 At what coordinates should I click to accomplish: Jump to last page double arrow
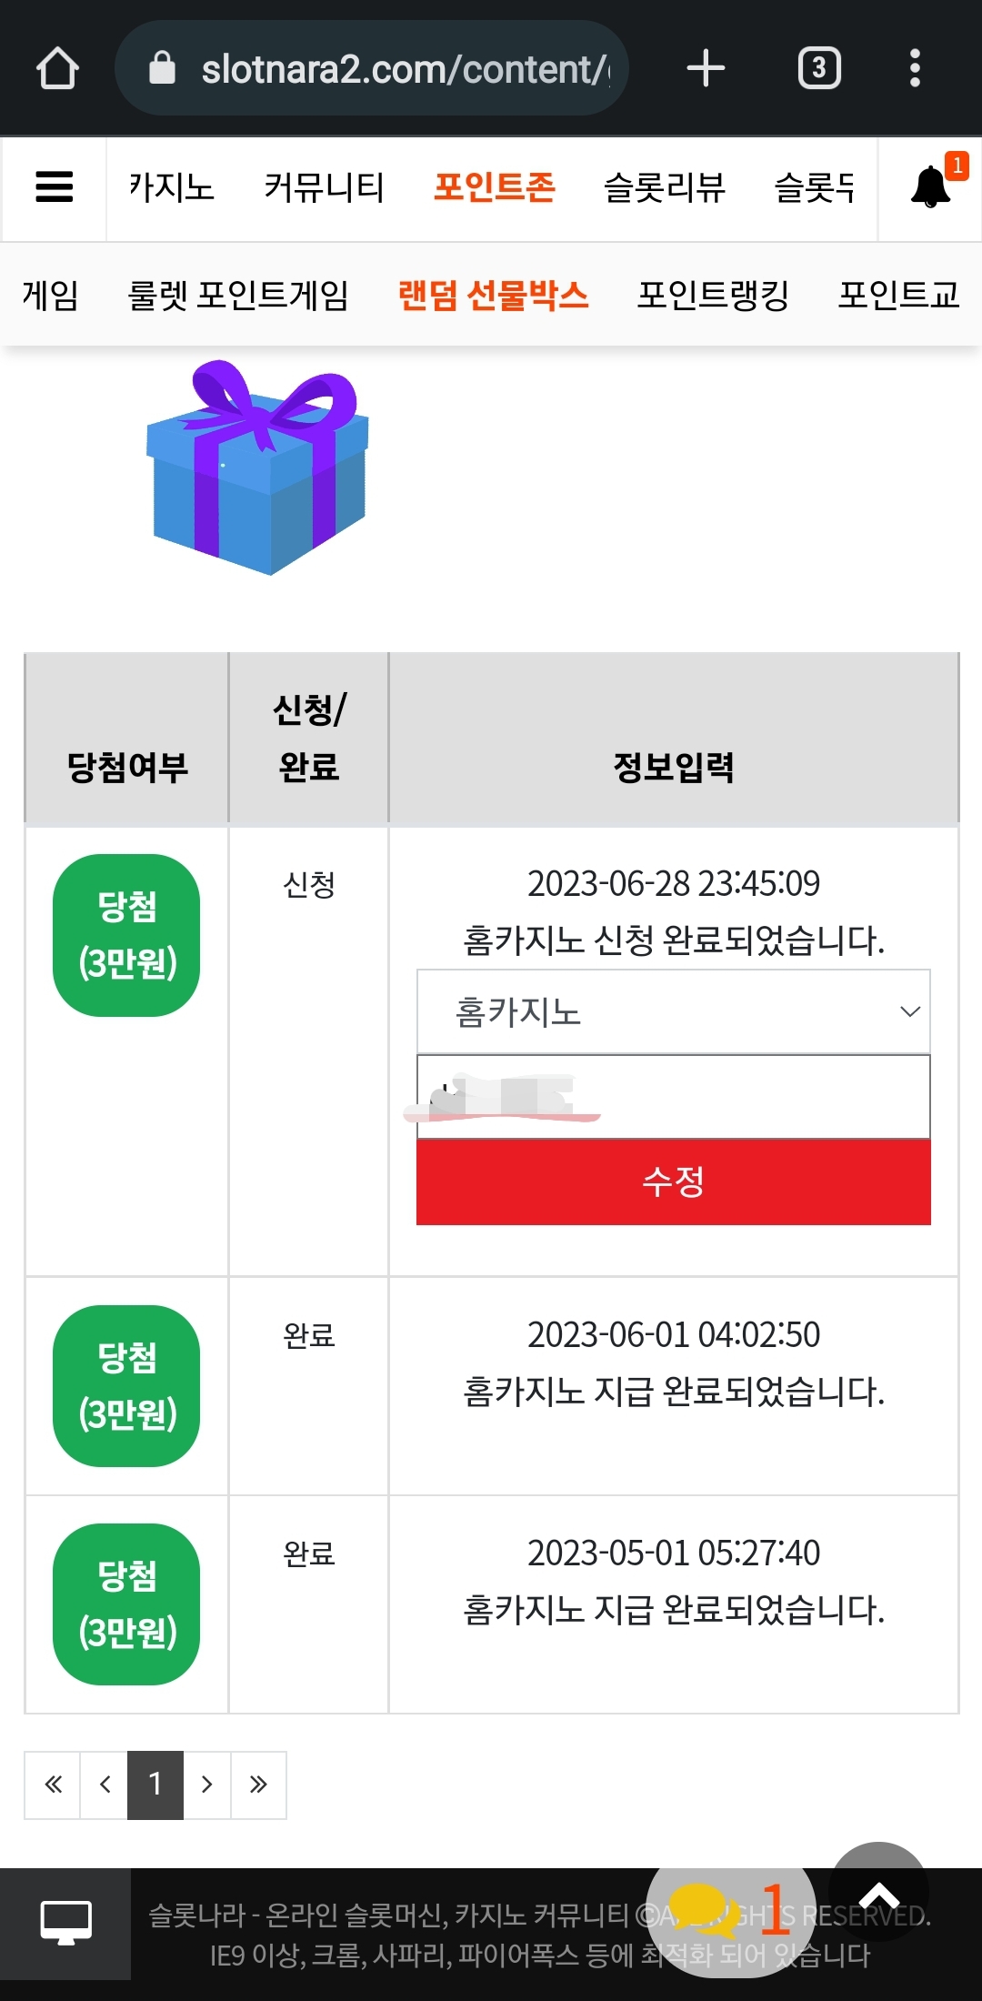pyautogui.click(x=258, y=1785)
